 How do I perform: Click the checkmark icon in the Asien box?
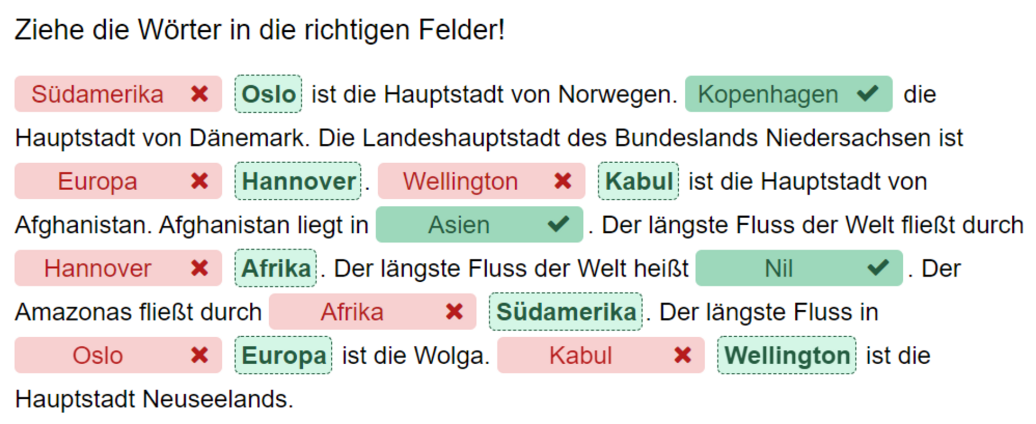(x=558, y=224)
